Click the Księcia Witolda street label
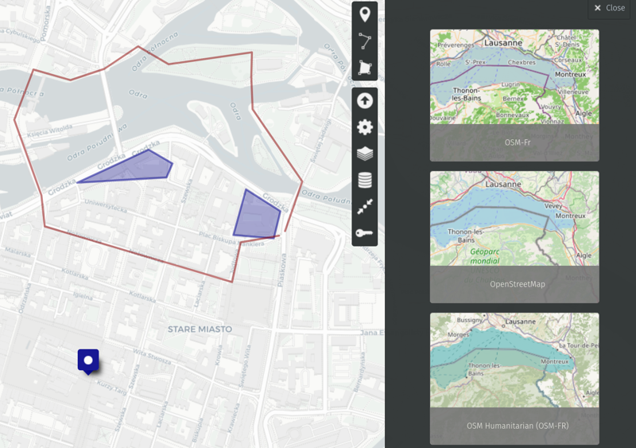This screenshot has width=636, height=448. 50,131
